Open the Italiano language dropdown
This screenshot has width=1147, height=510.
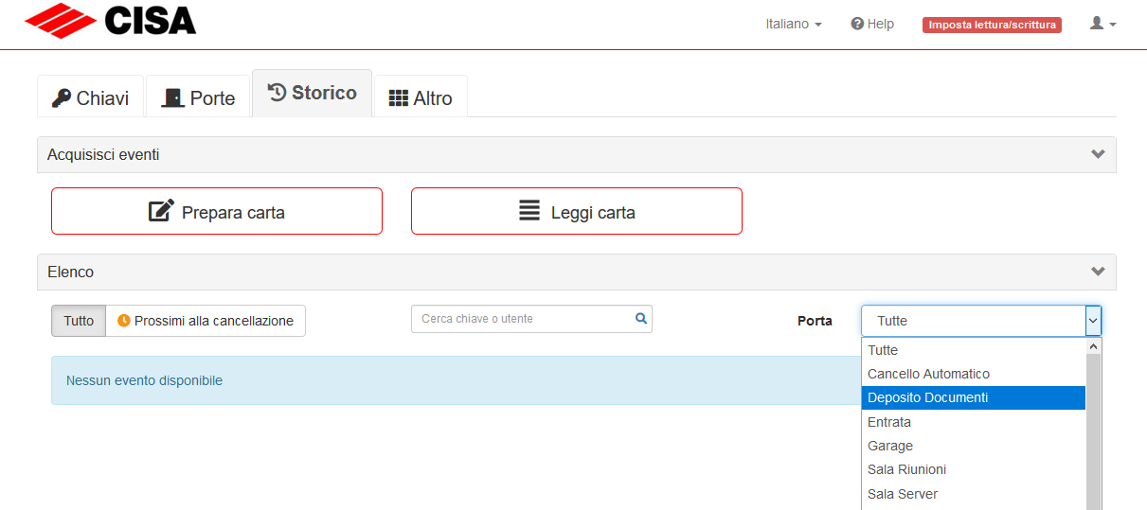tap(794, 24)
